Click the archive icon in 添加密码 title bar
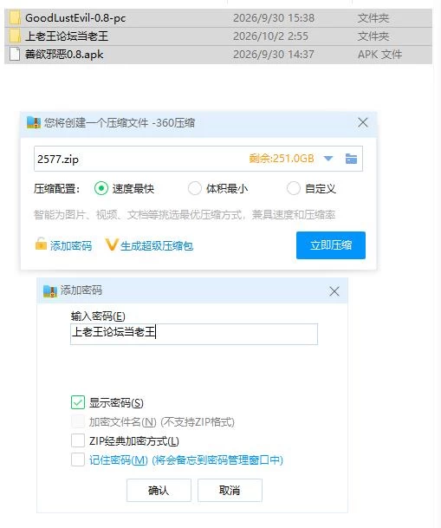 pyautogui.click(x=50, y=291)
